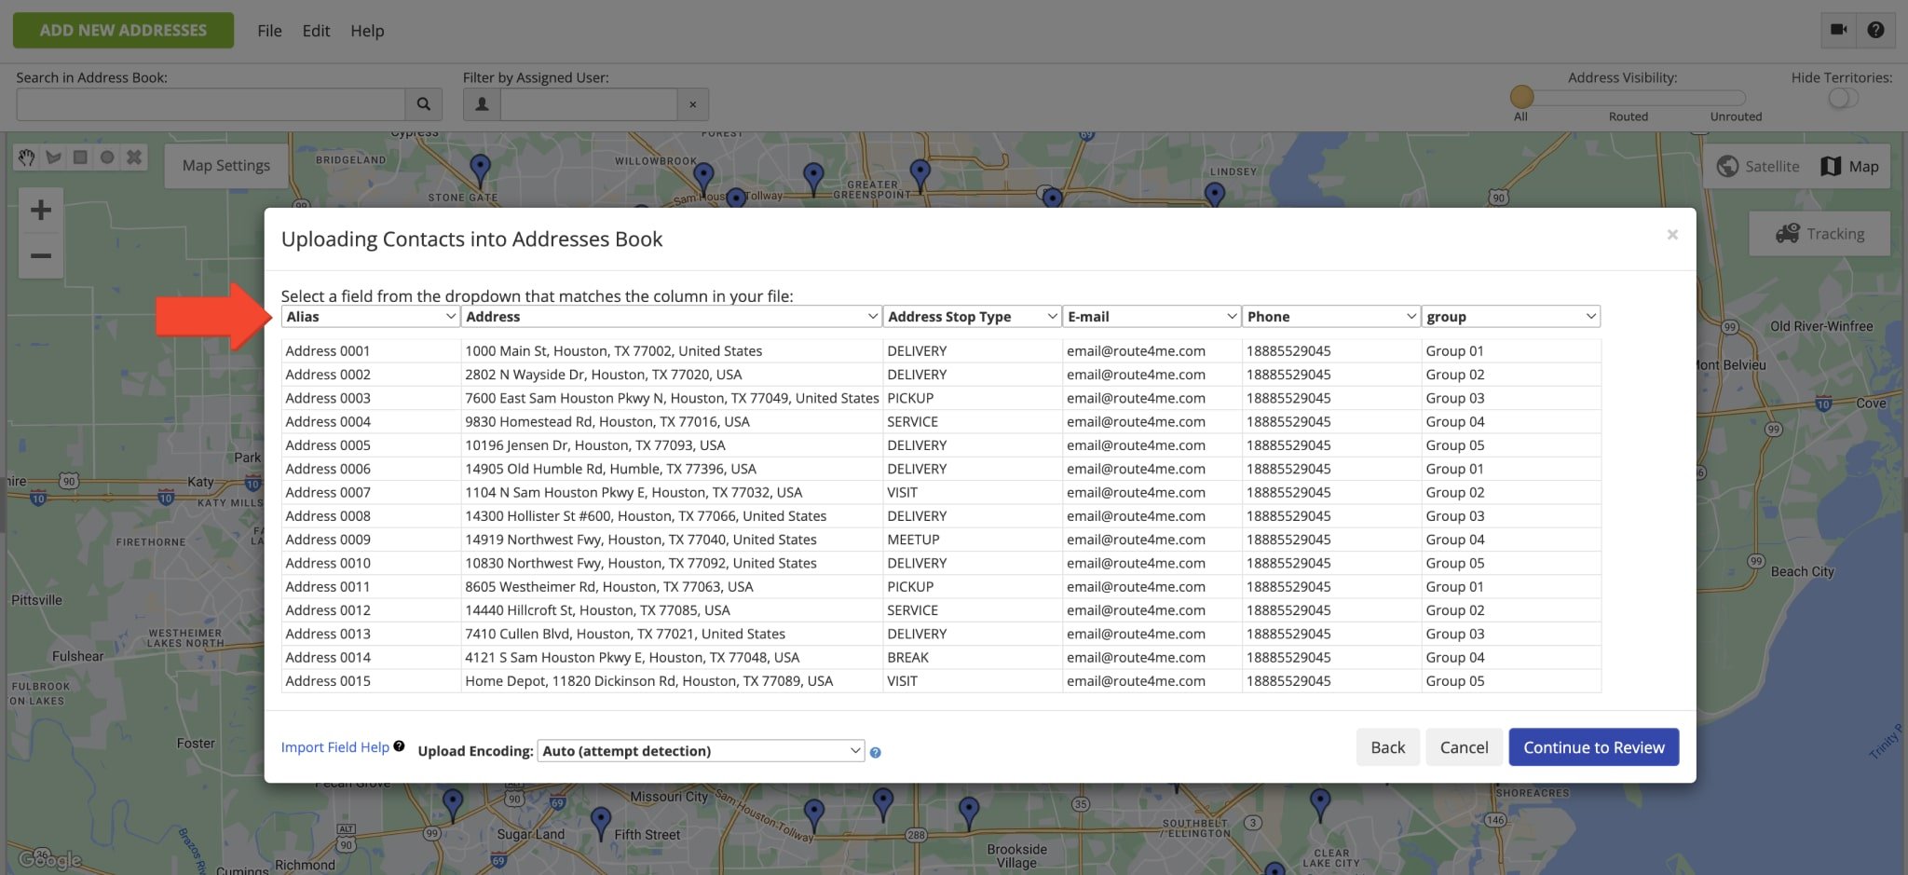
Task: Open the Phone column dropdown
Action: pos(1330,317)
